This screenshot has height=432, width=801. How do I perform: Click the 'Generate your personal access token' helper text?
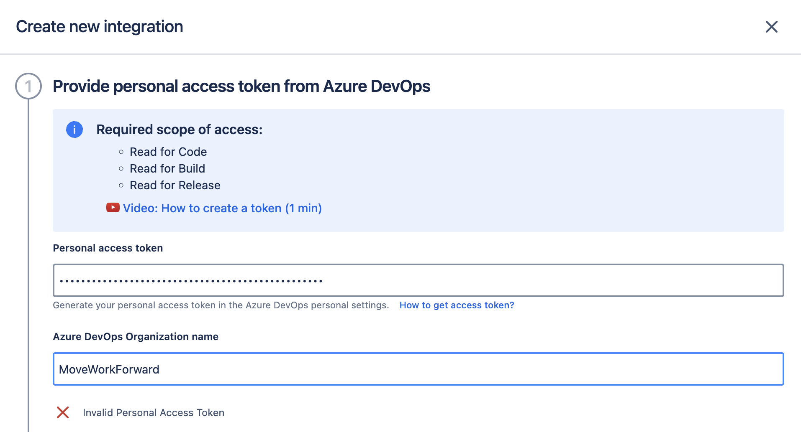click(x=221, y=305)
